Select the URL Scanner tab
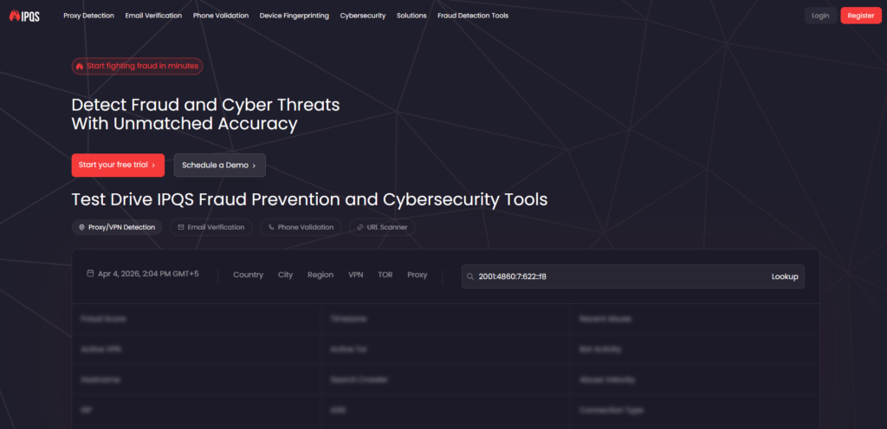 click(x=382, y=227)
